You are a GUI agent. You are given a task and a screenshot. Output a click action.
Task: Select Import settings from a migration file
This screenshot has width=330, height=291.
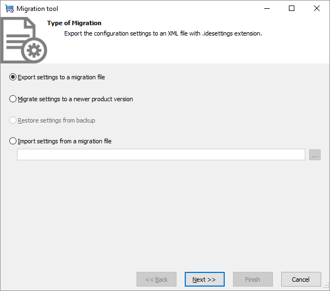(13, 141)
